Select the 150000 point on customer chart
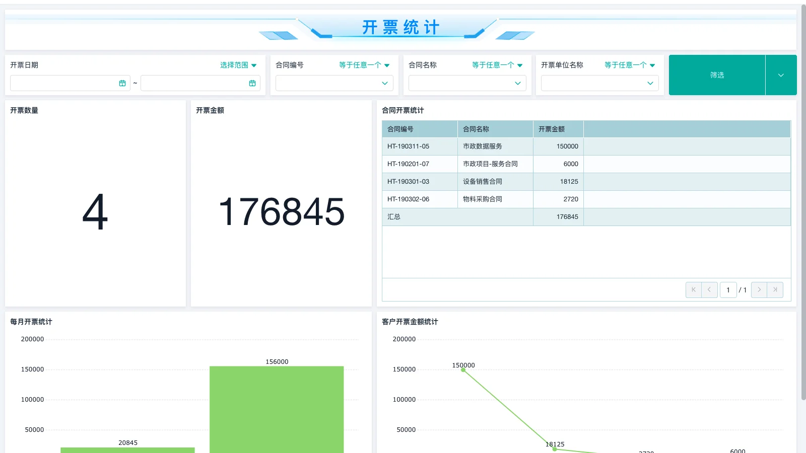Image resolution: width=806 pixels, height=453 pixels. (463, 369)
